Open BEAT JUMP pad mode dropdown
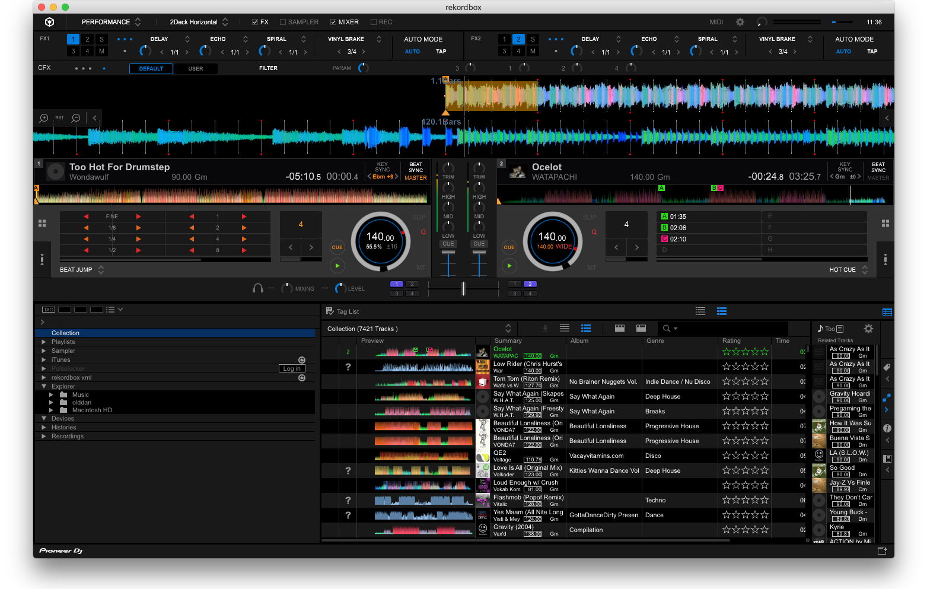 point(82,270)
